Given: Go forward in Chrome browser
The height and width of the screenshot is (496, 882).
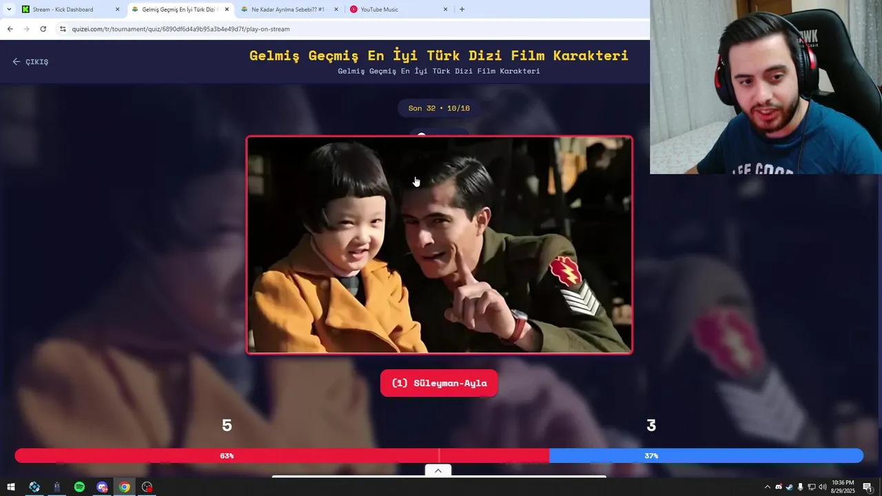Looking at the screenshot, I should (x=26, y=29).
